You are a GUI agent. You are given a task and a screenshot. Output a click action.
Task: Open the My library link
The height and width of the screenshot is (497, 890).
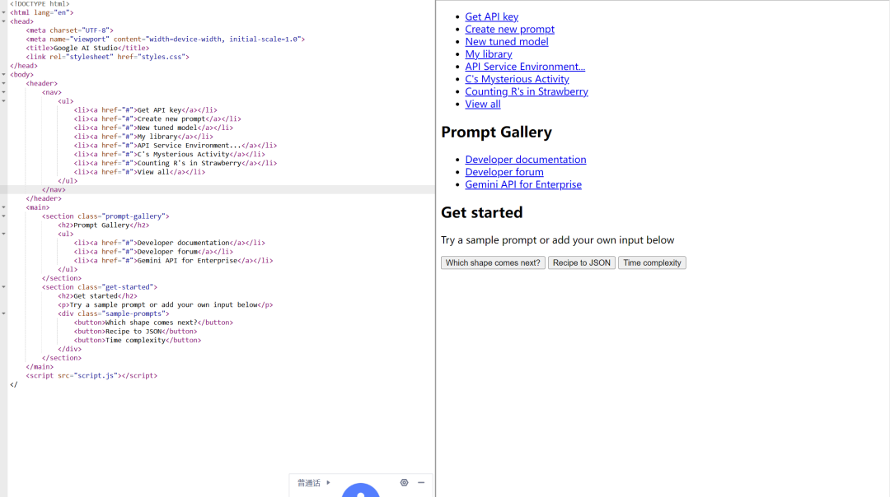tap(489, 54)
